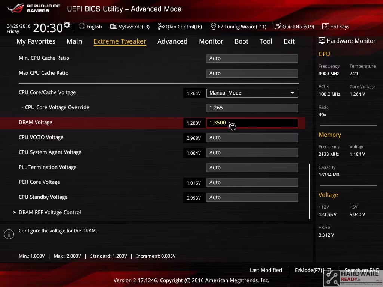Open the Qfan Control fan icon
Screen dimensions: 383x287
161,26
